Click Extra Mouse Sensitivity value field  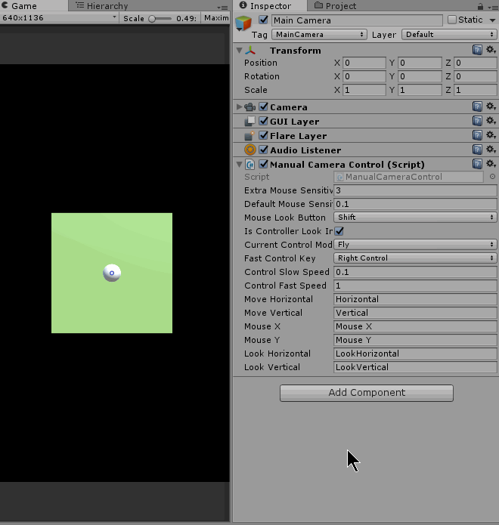pyautogui.click(x=415, y=190)
